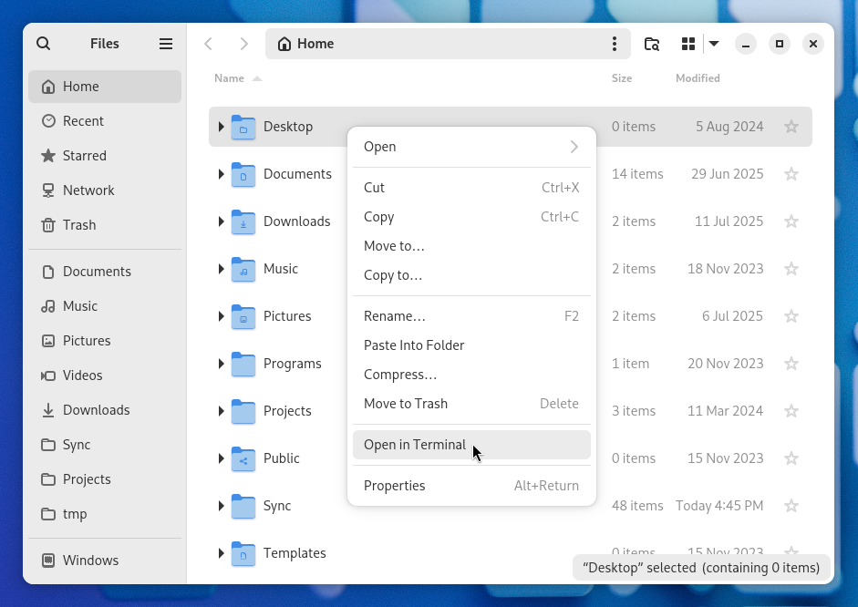Click the Home path bar field
This screenshot has width=858, height=607.
point(449,44)
